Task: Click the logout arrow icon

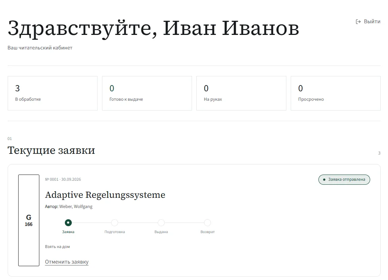Action: point(358,22)
